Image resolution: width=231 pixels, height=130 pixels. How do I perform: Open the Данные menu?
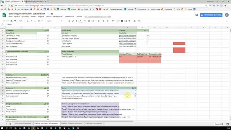[49, 17]
